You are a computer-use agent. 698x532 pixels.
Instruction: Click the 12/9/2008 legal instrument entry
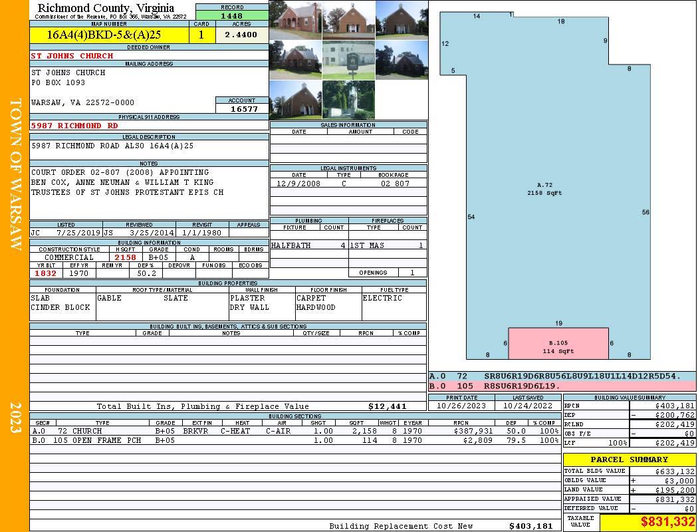coord(298,184)
